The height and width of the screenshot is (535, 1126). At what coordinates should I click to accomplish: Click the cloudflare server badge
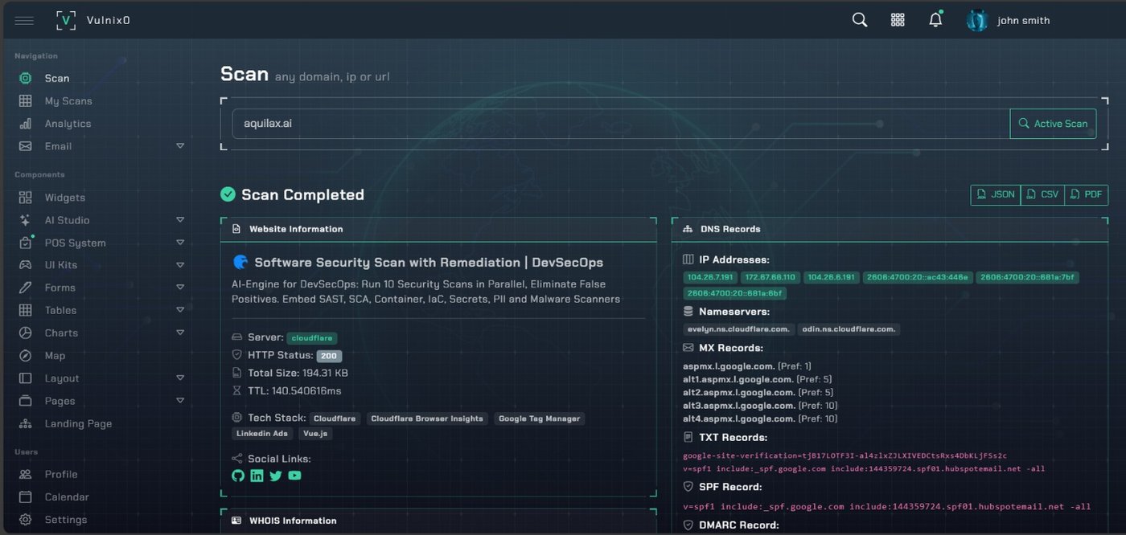click(x=312, y=338)
